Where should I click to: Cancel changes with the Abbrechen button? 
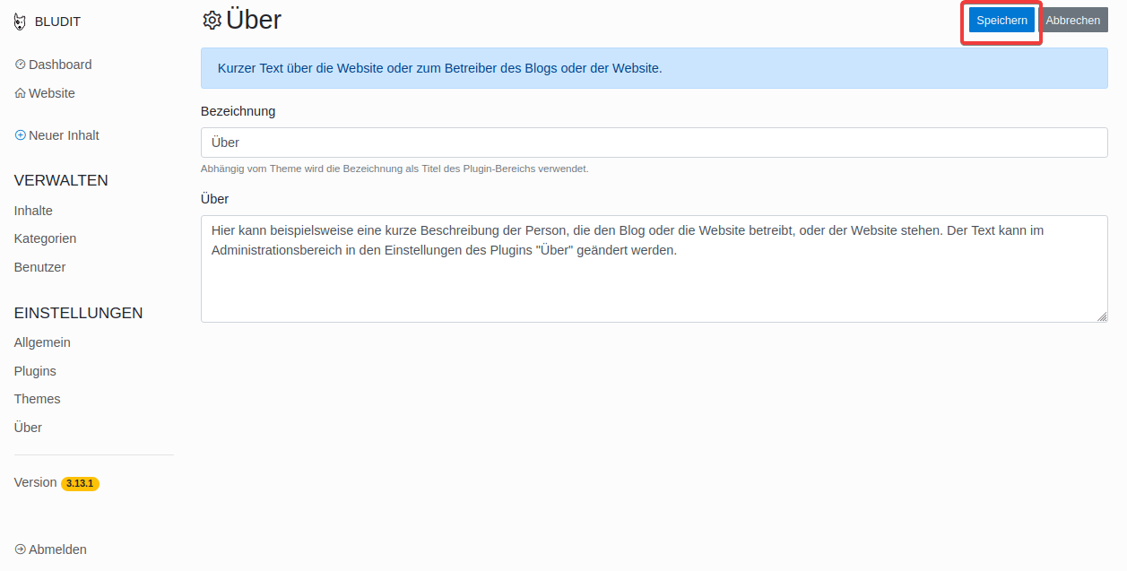1072,21
